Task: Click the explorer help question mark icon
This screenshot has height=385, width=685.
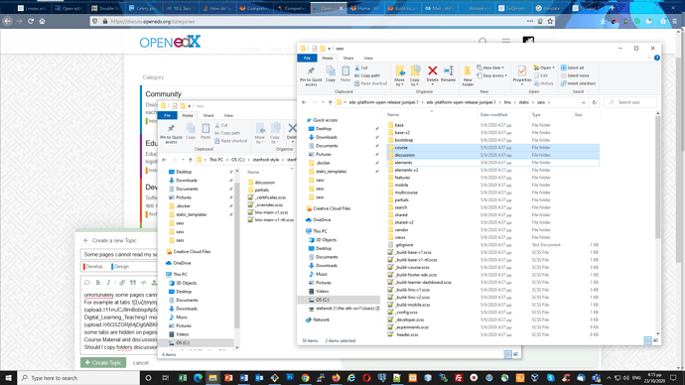Action: tap(657, 58)
